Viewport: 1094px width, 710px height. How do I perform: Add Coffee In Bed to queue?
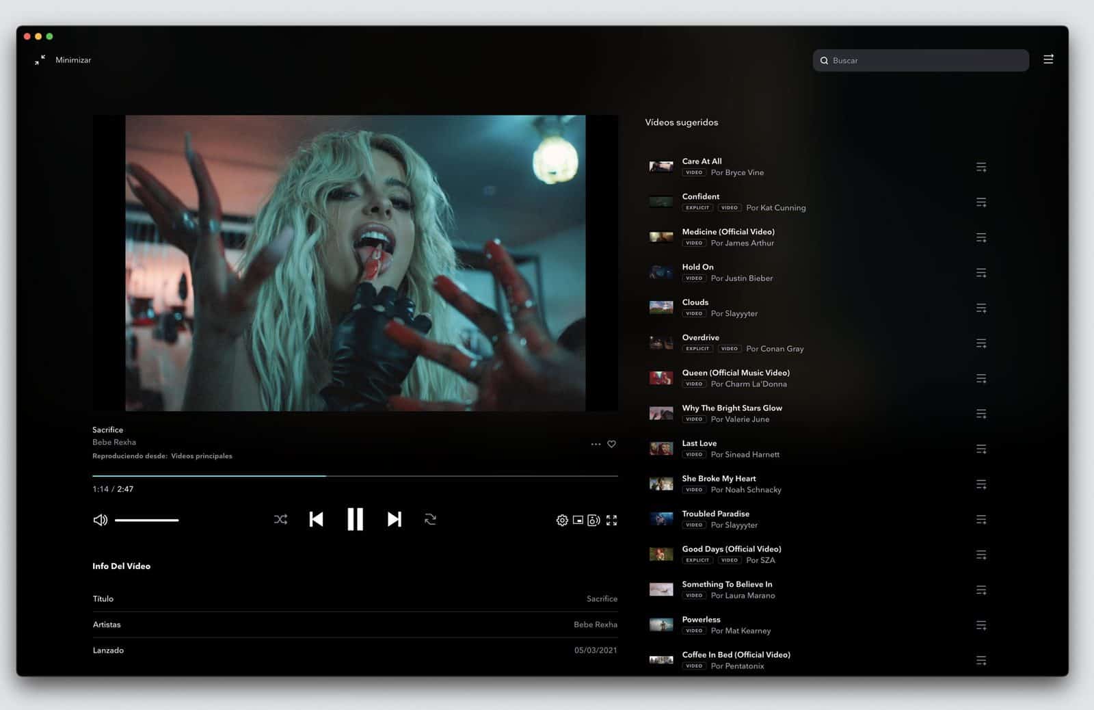click(981, 660)
